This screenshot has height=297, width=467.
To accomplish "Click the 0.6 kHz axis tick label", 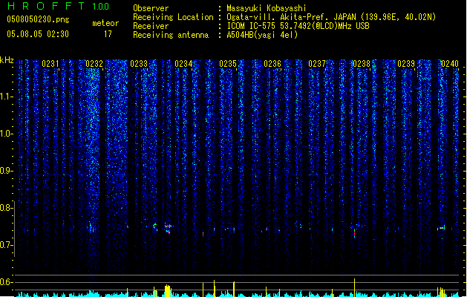I will 6,282.
